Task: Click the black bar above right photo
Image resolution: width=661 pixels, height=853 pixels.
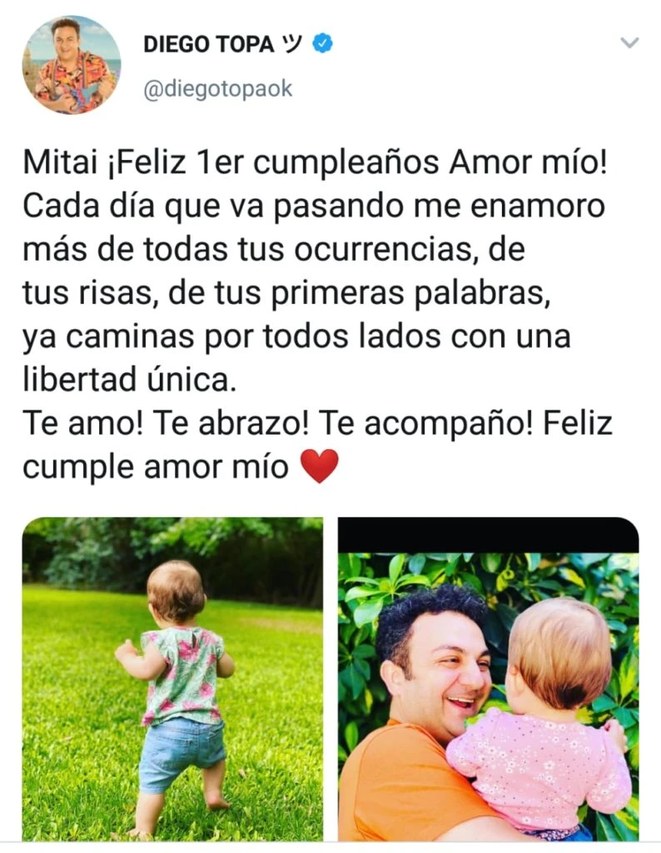Action: (488, 536)
